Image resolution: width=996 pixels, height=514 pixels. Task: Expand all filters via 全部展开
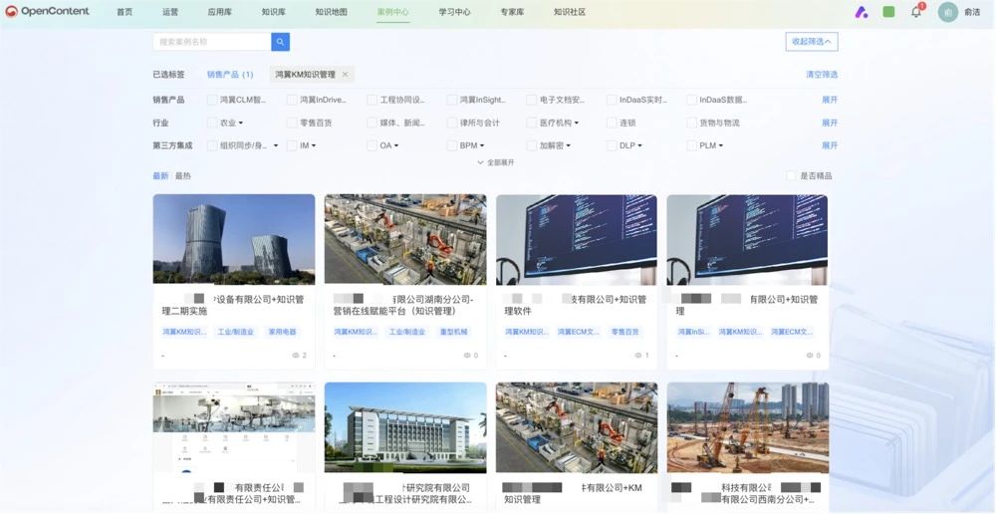tap(495, 162)
